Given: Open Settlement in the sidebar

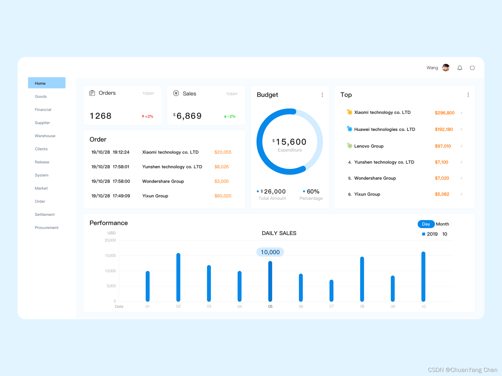Looking at the screenshot, I should pos(45,215).
